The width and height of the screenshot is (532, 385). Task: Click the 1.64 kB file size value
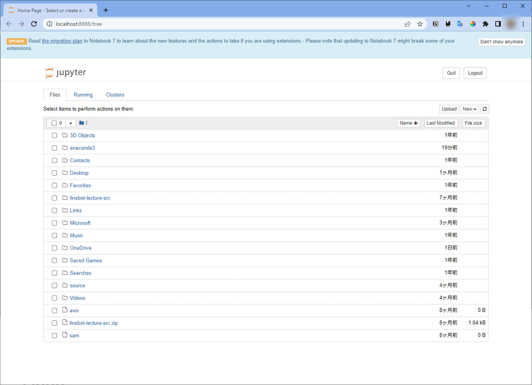pos(477,322)
